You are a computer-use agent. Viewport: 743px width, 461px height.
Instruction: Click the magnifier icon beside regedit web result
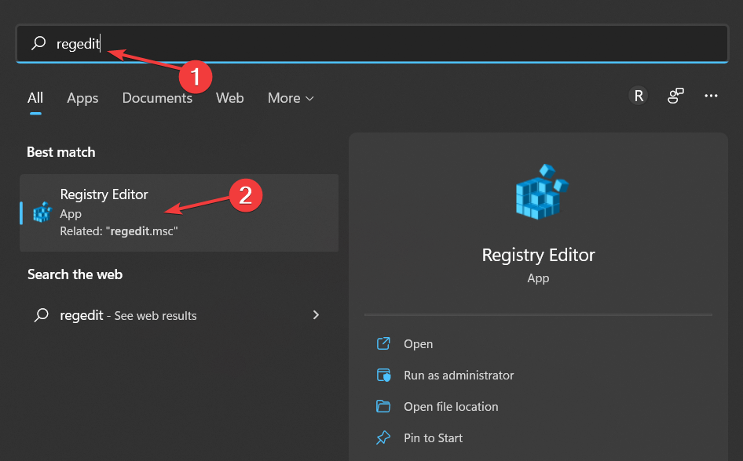(41, 315)
